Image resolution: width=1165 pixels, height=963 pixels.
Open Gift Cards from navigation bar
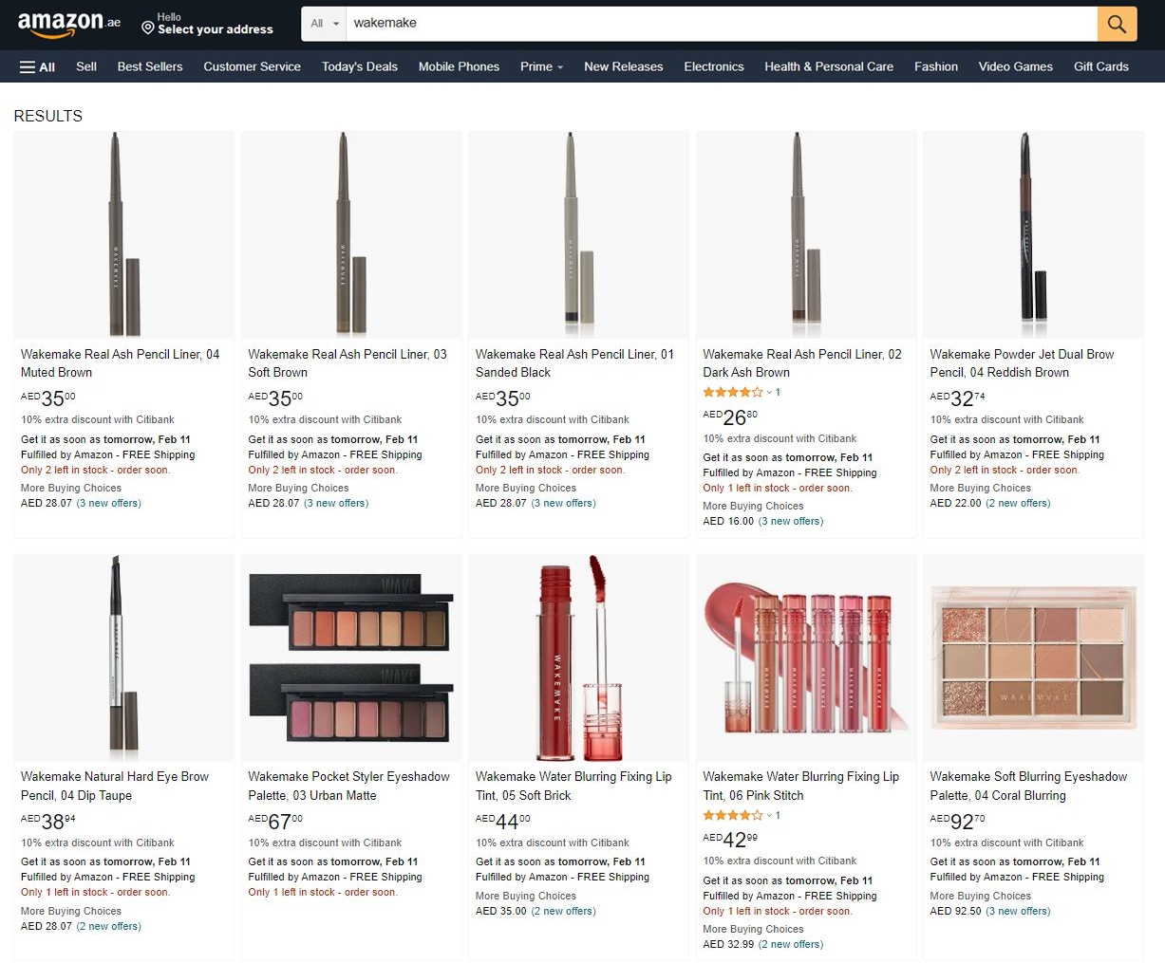[x=1100, y=66]
